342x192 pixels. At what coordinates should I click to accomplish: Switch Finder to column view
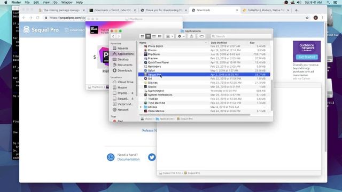tap(154, 36)
